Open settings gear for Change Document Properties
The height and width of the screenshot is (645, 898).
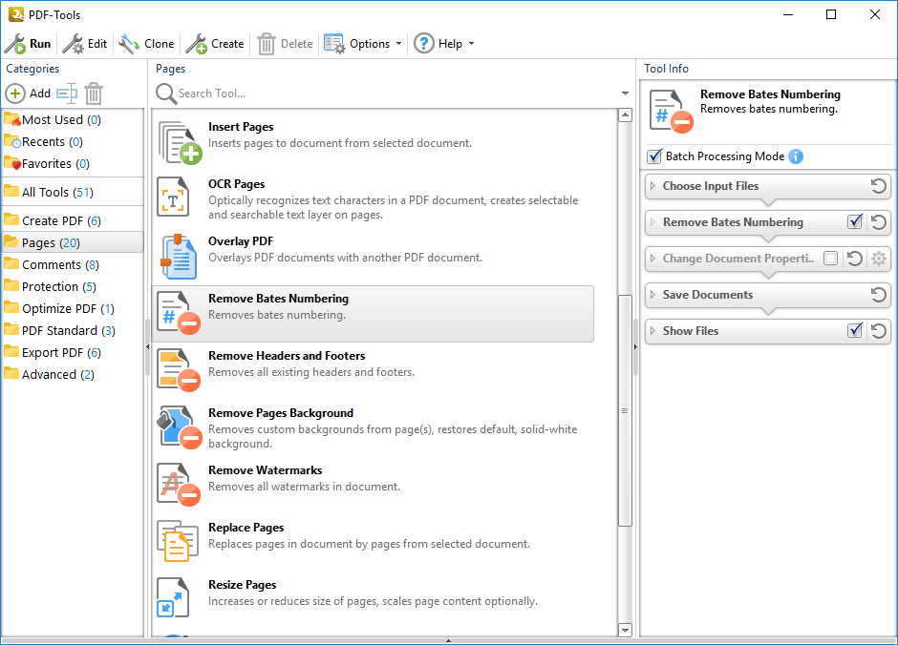[x=879, y=259]
